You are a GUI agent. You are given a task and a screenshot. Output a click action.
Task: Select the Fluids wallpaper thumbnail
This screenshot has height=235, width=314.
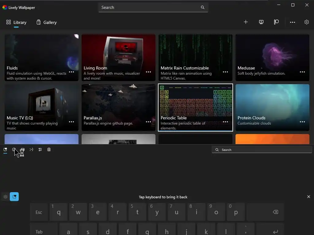[41, 58]
